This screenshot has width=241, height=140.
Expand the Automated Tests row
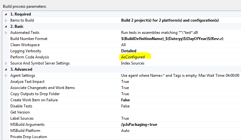coord(6,33)
